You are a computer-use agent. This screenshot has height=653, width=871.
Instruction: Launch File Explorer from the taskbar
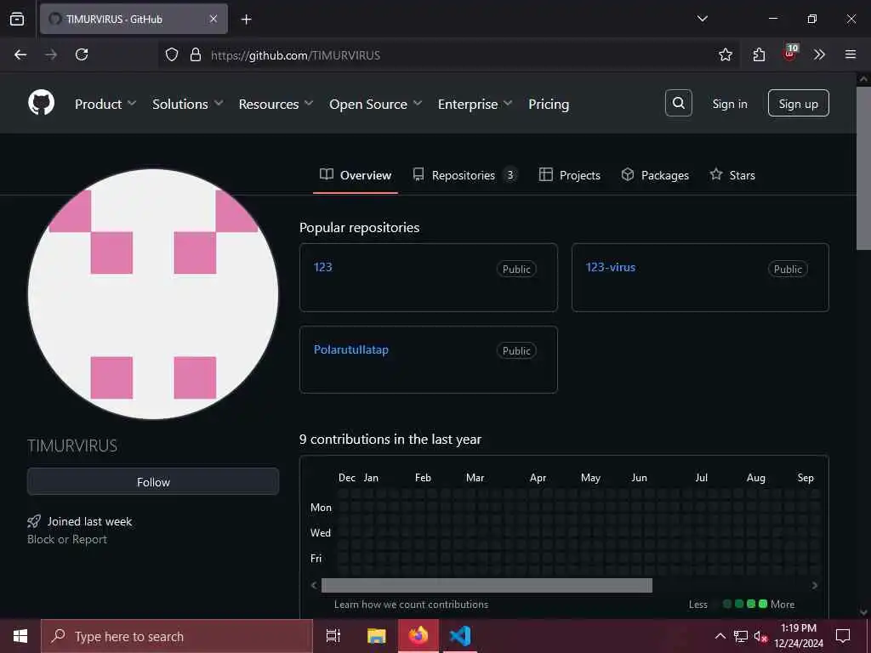[376, 636]
